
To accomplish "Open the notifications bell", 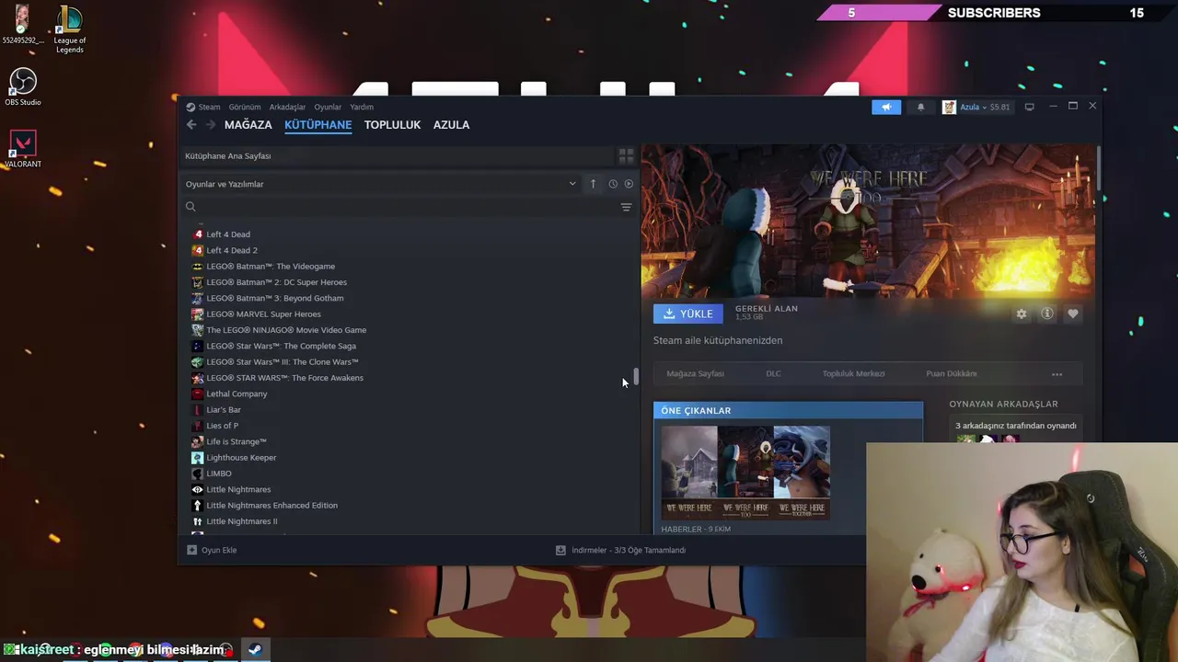I will pyautogui.click(x=920, y=107).
